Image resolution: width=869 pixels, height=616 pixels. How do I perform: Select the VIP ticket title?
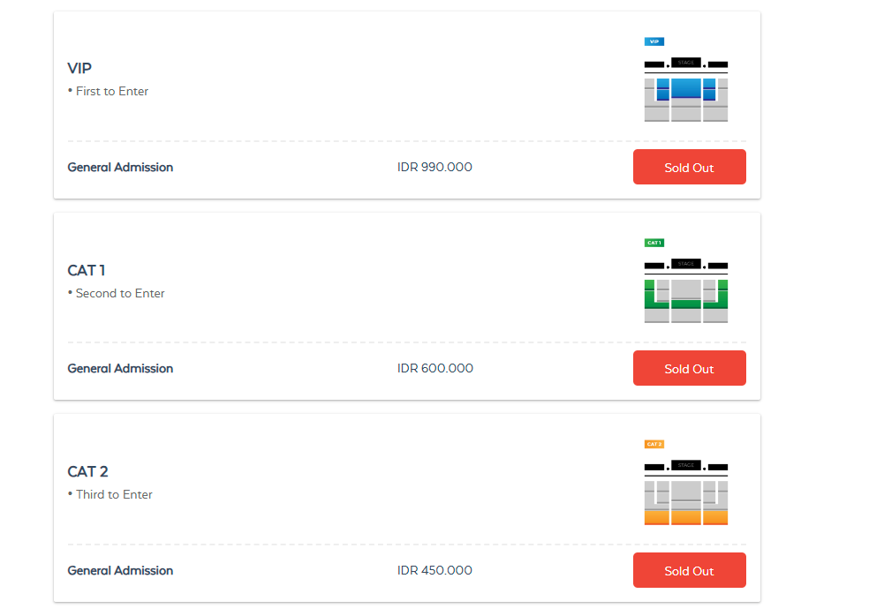79,68
